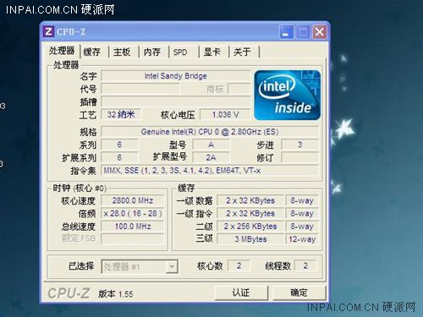Click the 认证 button
The width and height of the screenshot is (423, 317).
[241, 292]
